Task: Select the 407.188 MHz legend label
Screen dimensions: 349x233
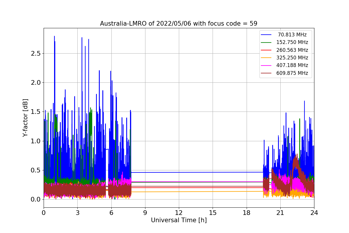Action: pos(292,66)
